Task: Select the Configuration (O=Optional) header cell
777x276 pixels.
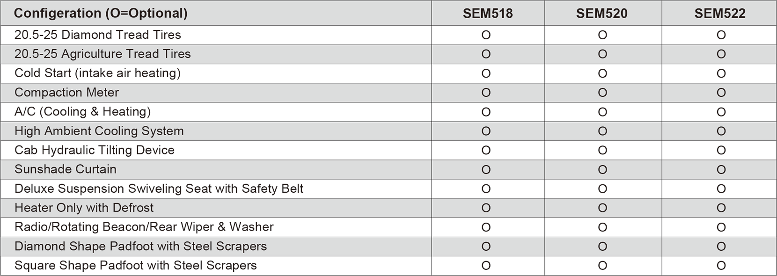Action: pos(101,14)
